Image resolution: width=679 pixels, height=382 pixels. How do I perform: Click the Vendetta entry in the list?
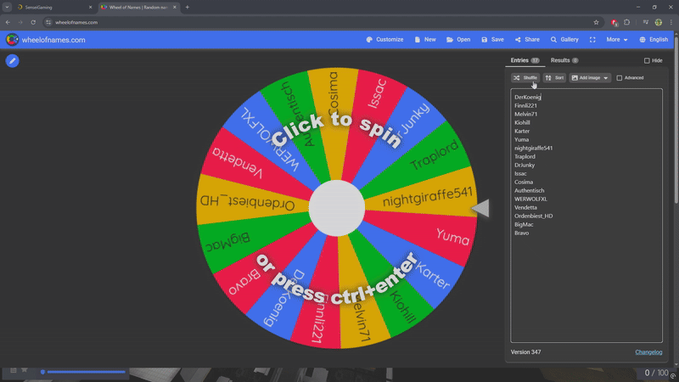(525, 207)
